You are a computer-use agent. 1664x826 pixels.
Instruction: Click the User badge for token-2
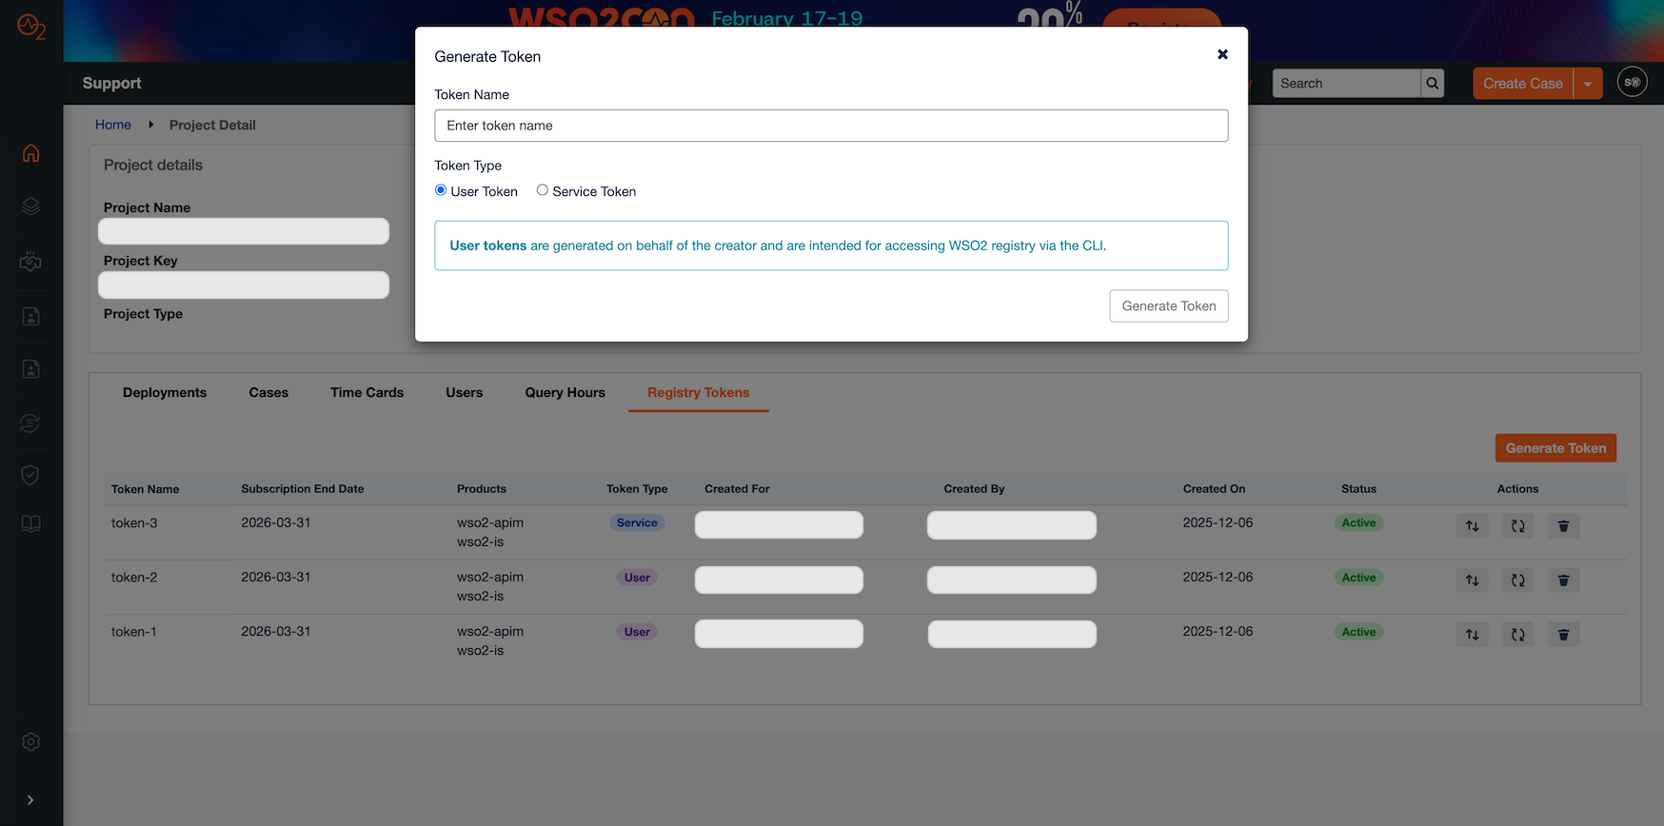pyautogui.click(x=637, y=578)
